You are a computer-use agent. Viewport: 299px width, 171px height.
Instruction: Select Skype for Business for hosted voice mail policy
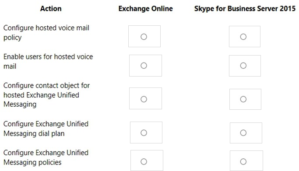coord(243,37)
